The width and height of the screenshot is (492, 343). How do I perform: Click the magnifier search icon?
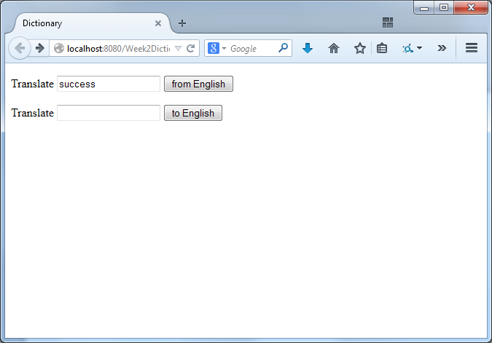click(284, 48)
